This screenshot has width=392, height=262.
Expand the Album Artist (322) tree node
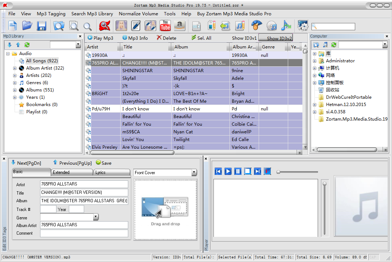pyautogui.click(x=15, y=68)
